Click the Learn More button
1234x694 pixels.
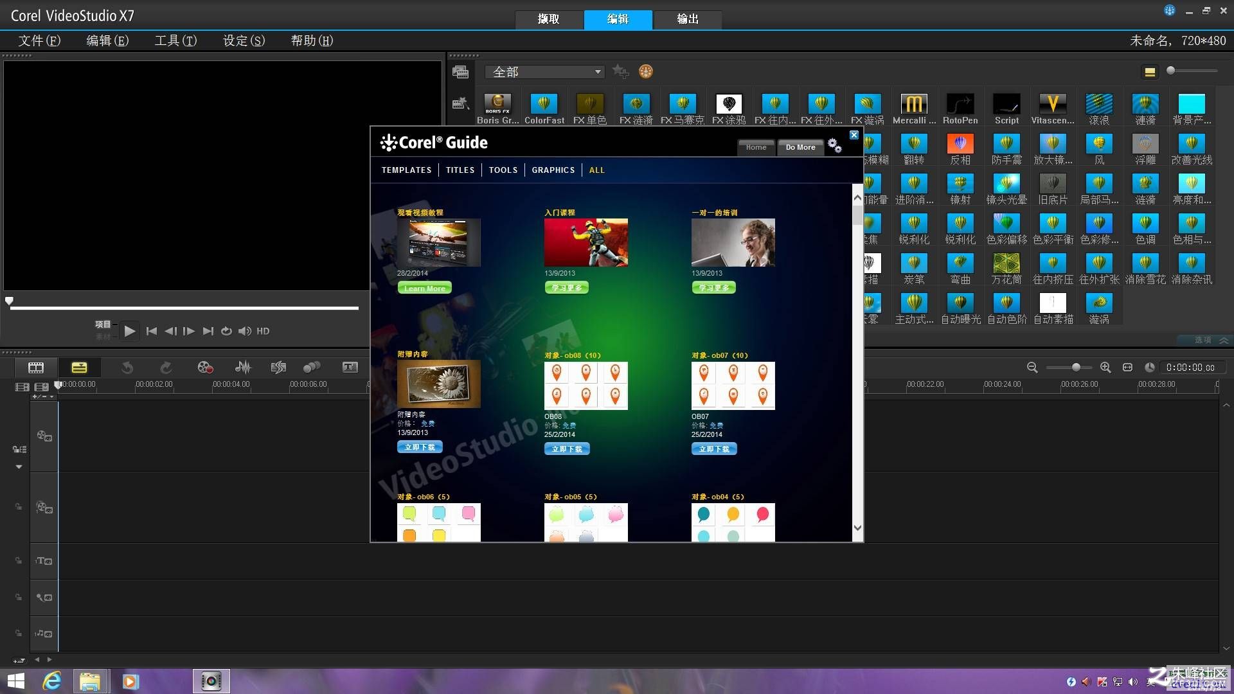coord(424,288)
